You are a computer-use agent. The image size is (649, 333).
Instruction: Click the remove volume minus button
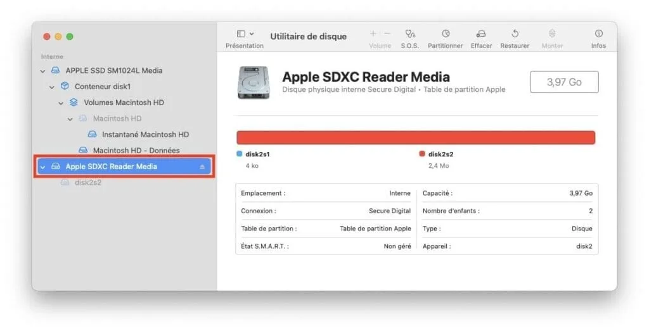click(387, 34)
